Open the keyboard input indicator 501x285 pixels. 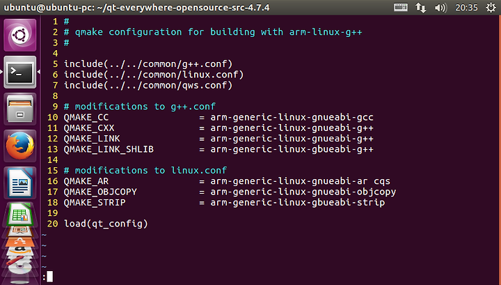click(x=400, y=8)
